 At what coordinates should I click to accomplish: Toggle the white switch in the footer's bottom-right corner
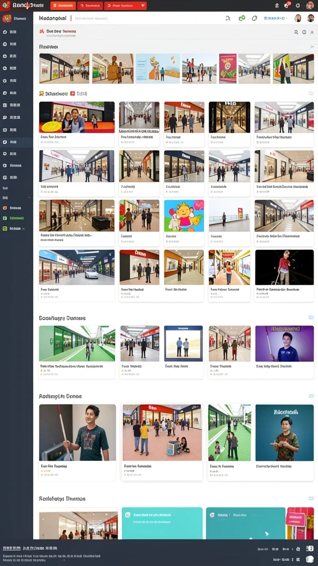click(309, 559)
